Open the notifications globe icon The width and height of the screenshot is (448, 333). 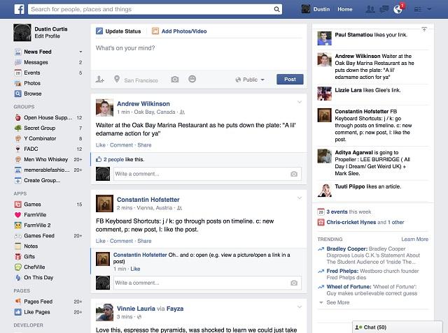tap(398, 9)
